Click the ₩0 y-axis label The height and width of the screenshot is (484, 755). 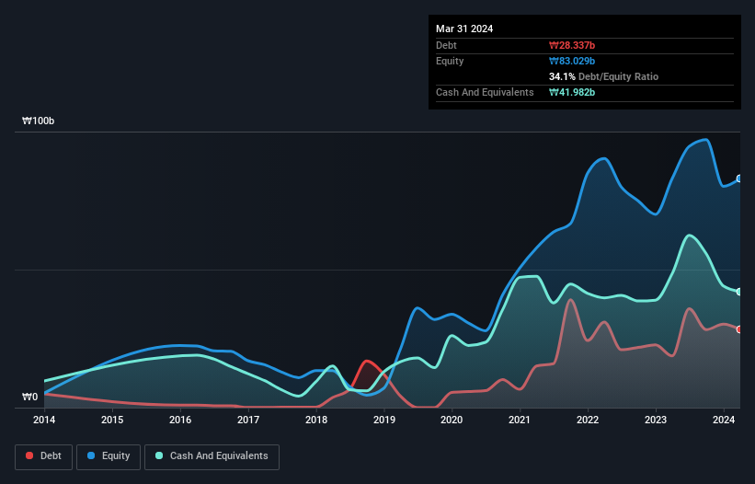29,397
